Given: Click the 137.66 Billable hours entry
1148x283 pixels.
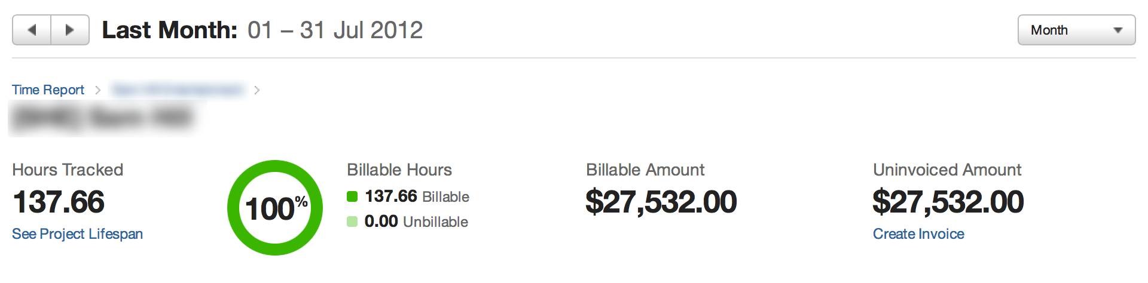Looking at the screenshot, I should click(x=417, y=196).
